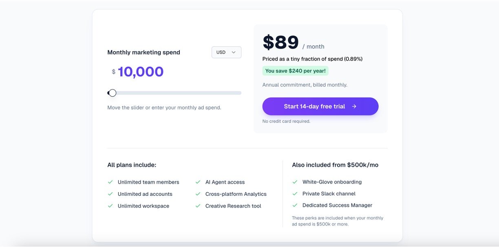The width and height of the screenshot is (499, 247).
Task: Tap the checkmark beside Cross-platform Analytics
Action: [x=198, y=194]
